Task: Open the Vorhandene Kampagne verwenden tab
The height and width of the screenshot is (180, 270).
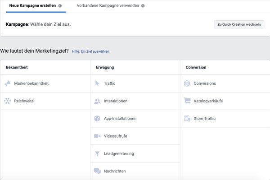Action: point(111,6)
